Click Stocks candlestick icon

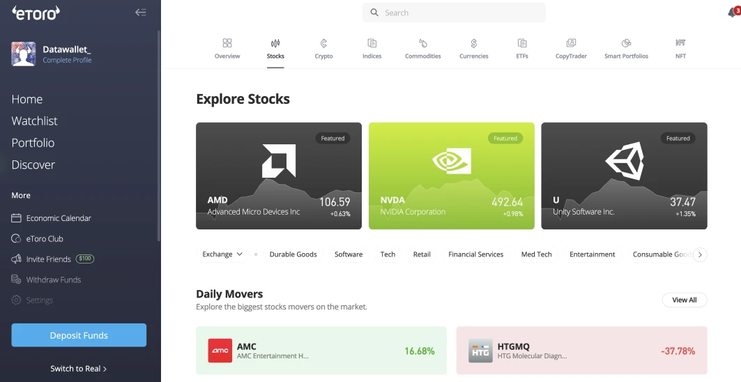click(275, 43)
